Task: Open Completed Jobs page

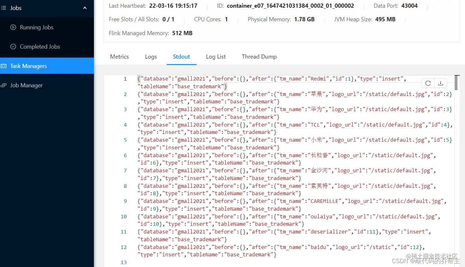Action: click(40, 47)
